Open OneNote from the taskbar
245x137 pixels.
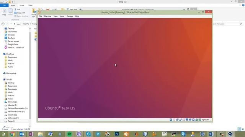tap(31, 134)
